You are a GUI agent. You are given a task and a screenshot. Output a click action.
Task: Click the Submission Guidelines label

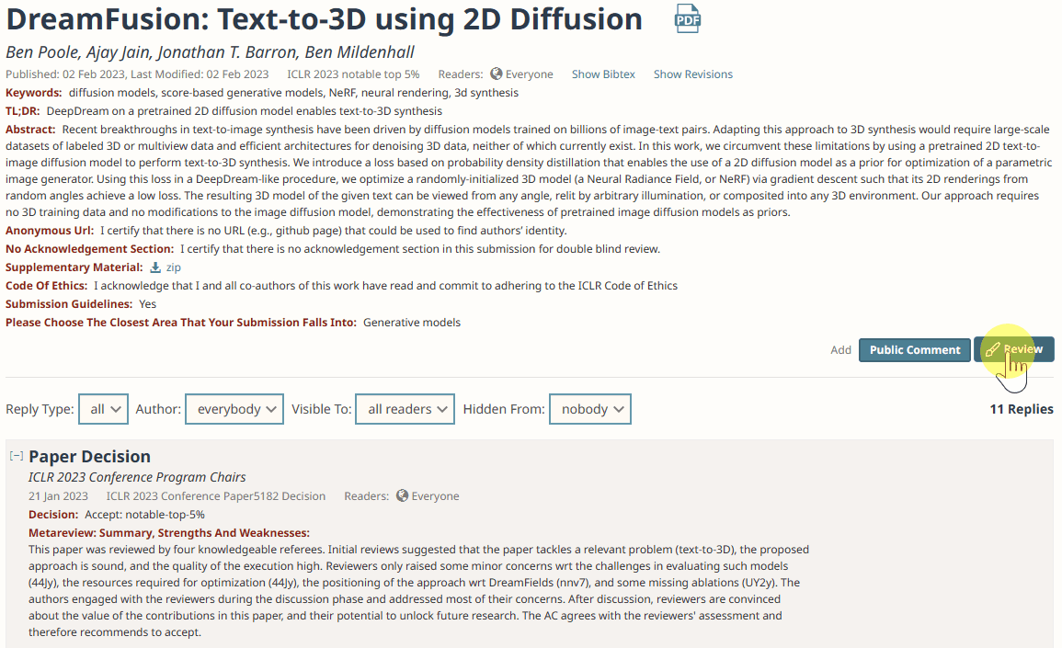click(69, 304)
